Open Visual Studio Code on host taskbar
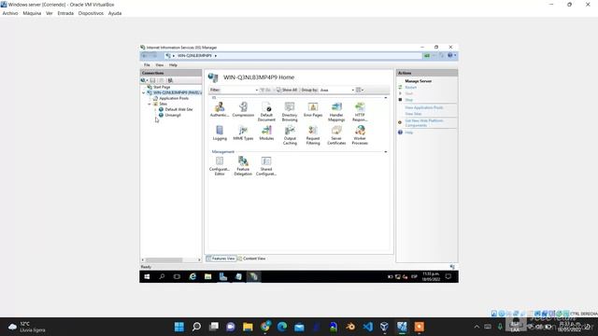Screen dimensions: 598x336 coord(367,327)
